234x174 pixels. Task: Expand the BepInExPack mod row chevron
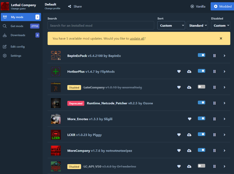pos(224,56)
